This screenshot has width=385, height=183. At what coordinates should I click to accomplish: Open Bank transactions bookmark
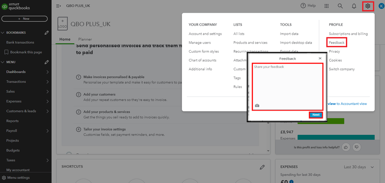click(20, 42)
